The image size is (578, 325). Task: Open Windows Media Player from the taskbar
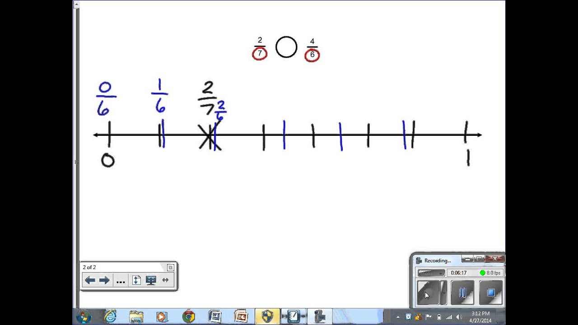pos(162,316)
